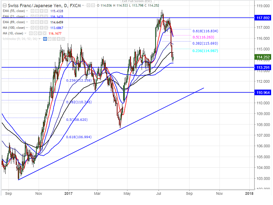This screenshot has height=205, width=273.
Task: Click 2017 label on time axis
Action: point(69,193)
